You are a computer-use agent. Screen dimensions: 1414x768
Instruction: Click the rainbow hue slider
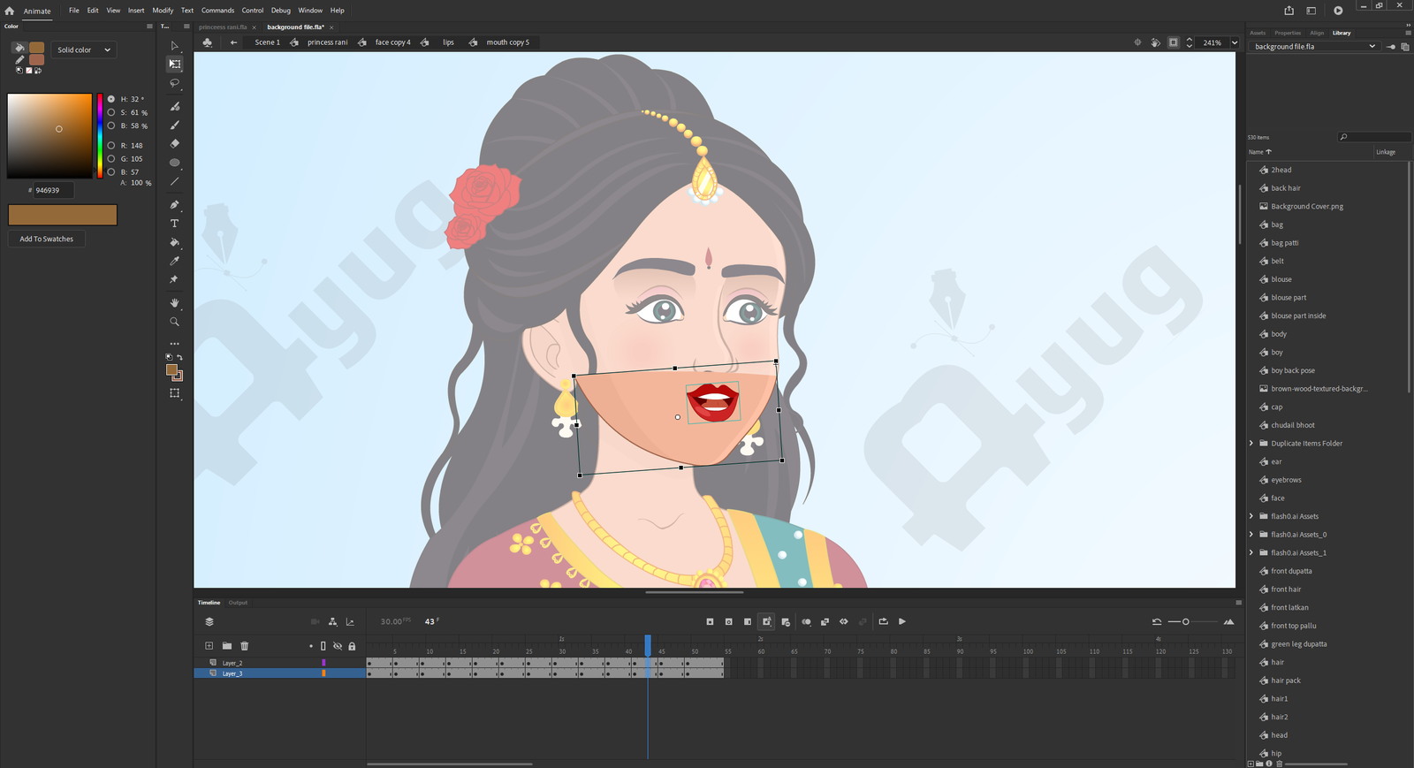pyautogui.click(x=100, y=134)
